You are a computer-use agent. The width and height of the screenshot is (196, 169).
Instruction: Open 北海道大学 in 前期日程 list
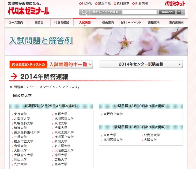[x=22, y=119]
